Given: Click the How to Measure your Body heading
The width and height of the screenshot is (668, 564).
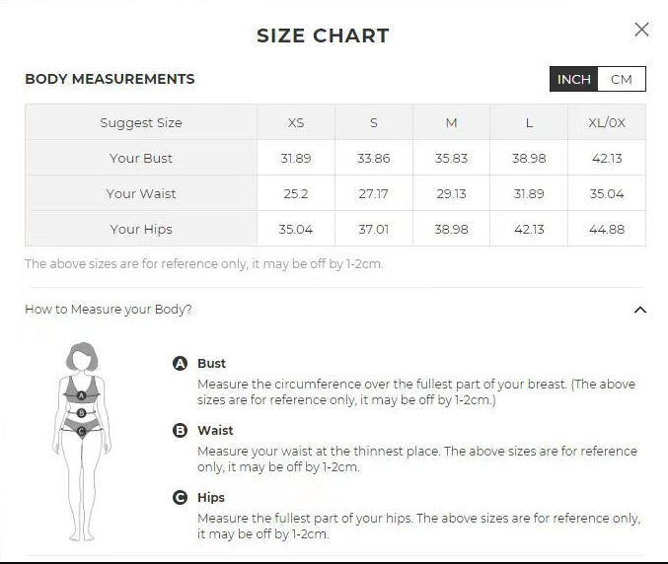Looking at the screenshot, I should coord(109,310).
